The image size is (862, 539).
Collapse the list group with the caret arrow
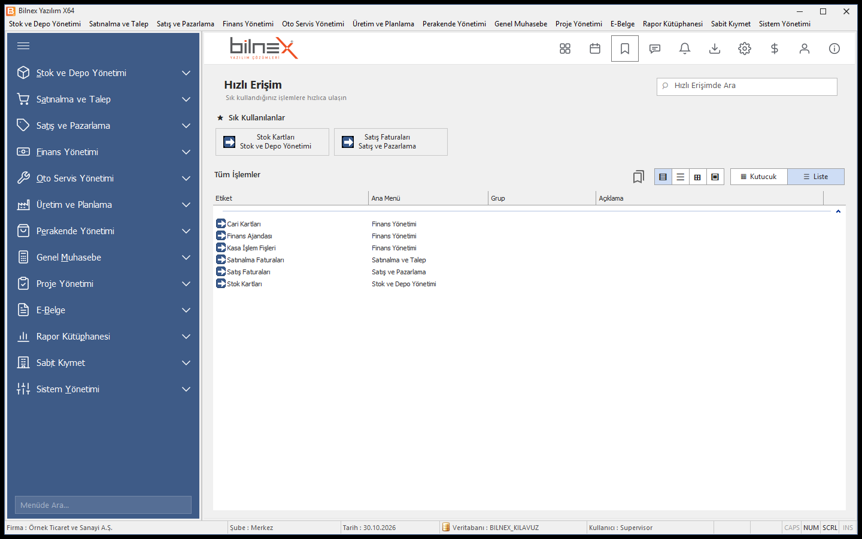[x=838, y=211]
